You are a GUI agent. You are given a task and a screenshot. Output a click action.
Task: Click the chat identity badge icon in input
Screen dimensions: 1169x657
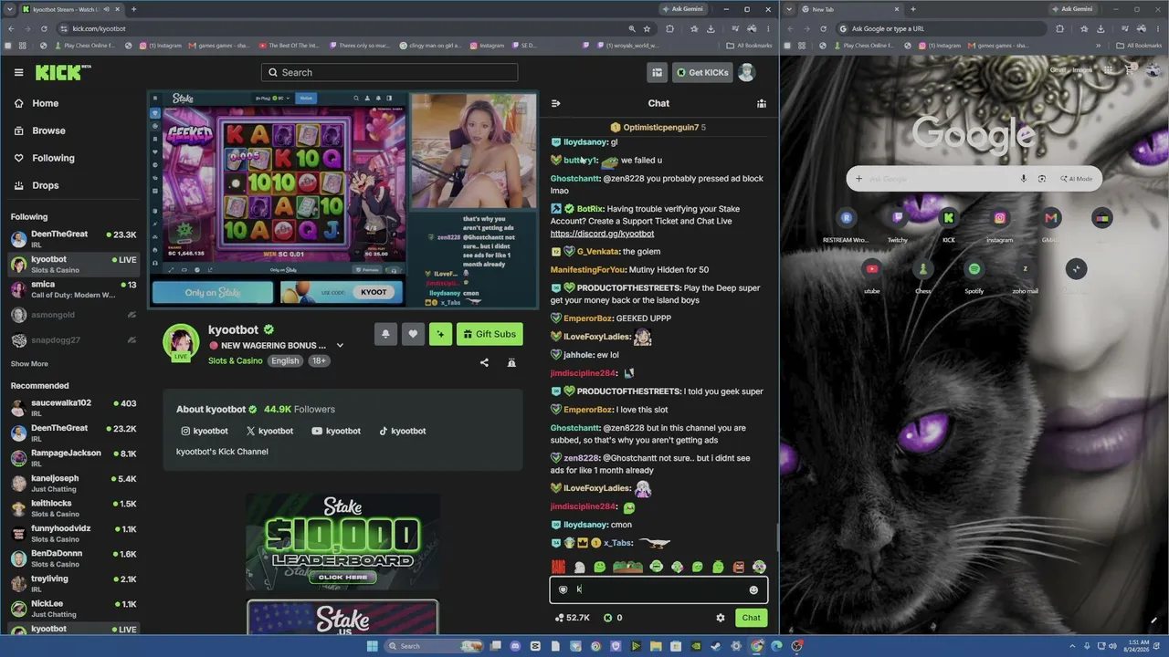click(x=563, y=589)
